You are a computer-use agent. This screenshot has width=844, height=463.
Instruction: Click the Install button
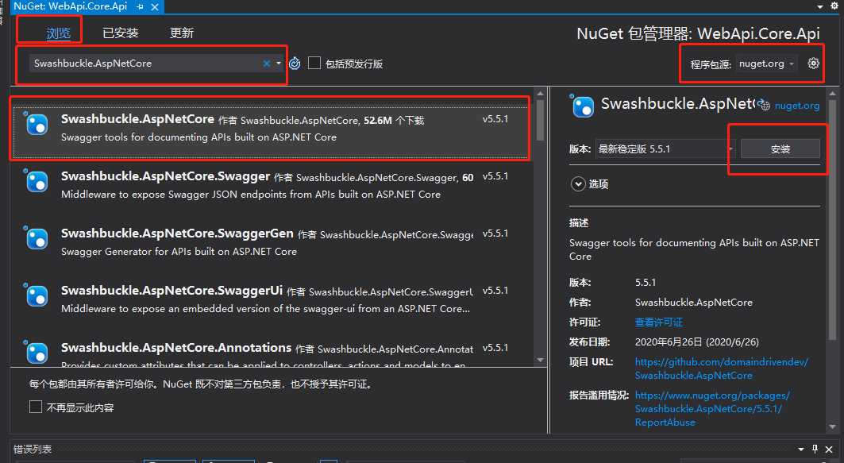point(780,149)
